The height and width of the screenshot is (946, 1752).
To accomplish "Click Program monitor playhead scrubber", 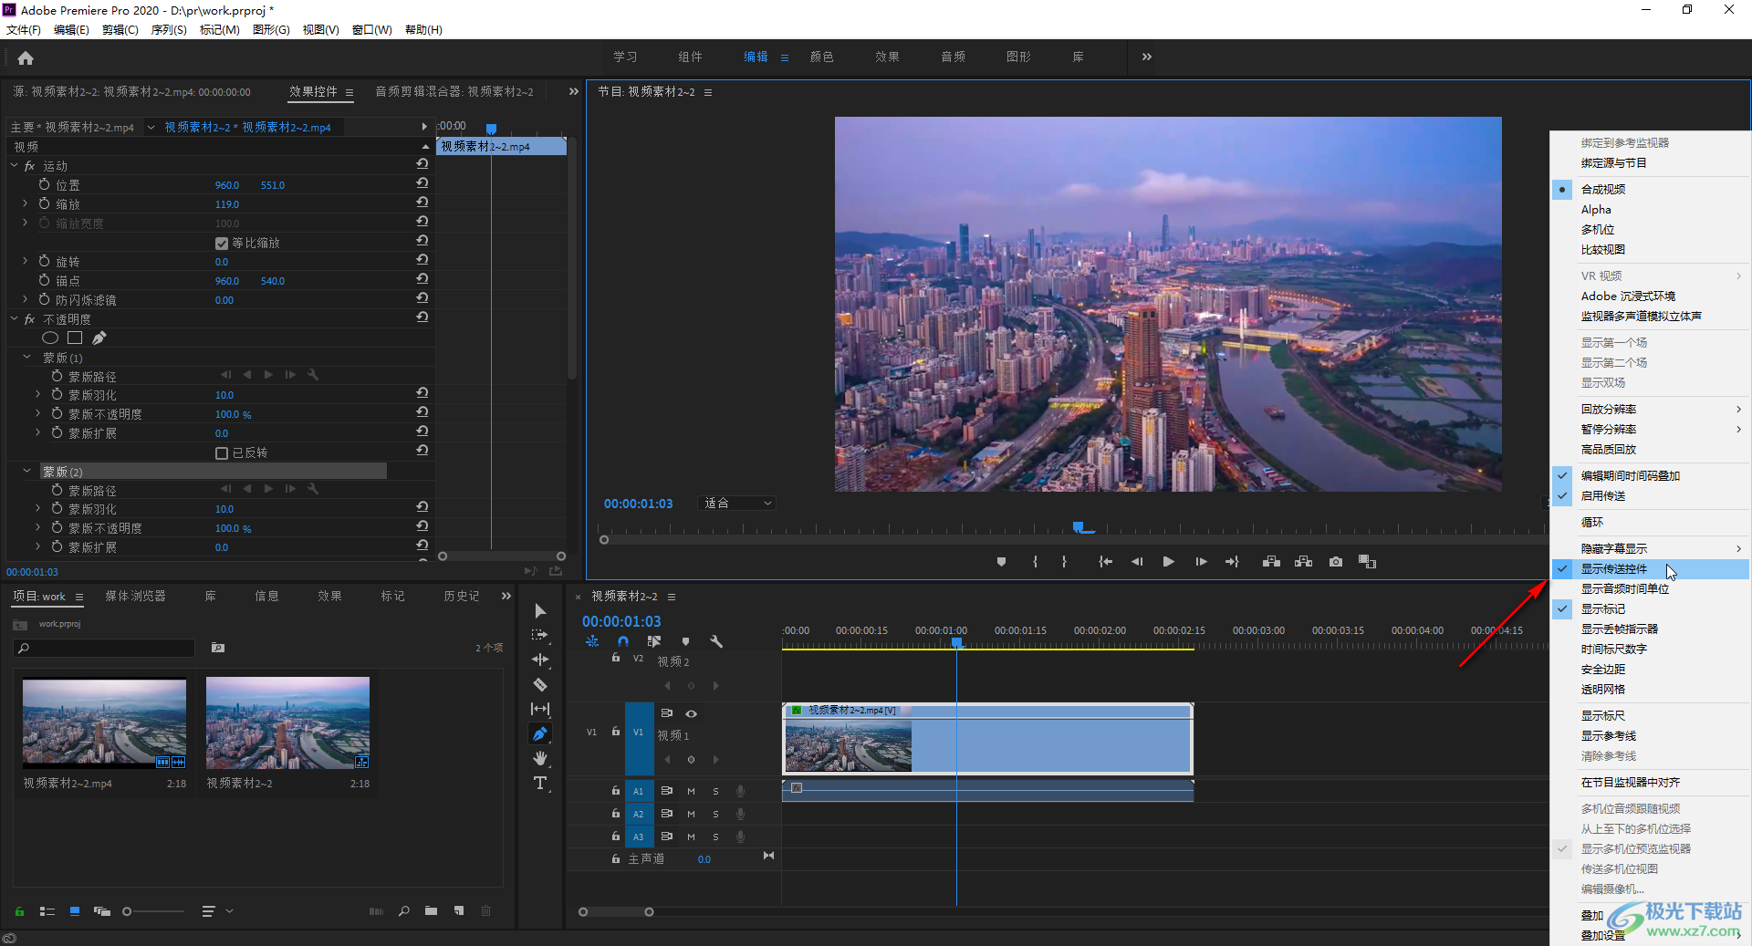I will pyautogui.click(x=1078, y=527).
